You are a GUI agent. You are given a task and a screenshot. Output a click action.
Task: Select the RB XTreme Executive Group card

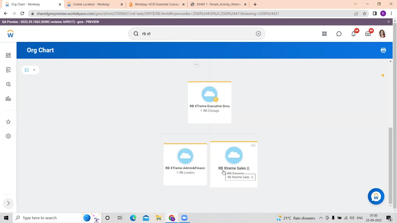(x=210, y=103)
